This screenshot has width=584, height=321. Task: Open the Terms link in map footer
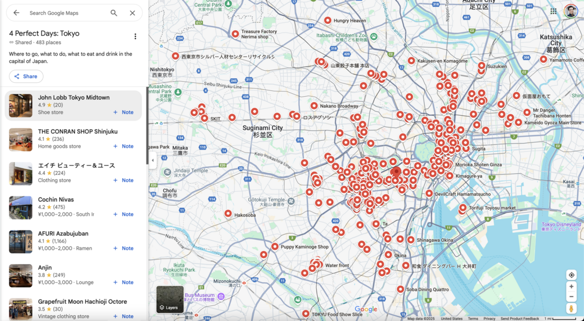[472, 319]
